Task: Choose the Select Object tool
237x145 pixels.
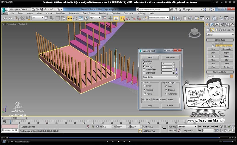Action: pyautogui.click(x=47, y=18)
